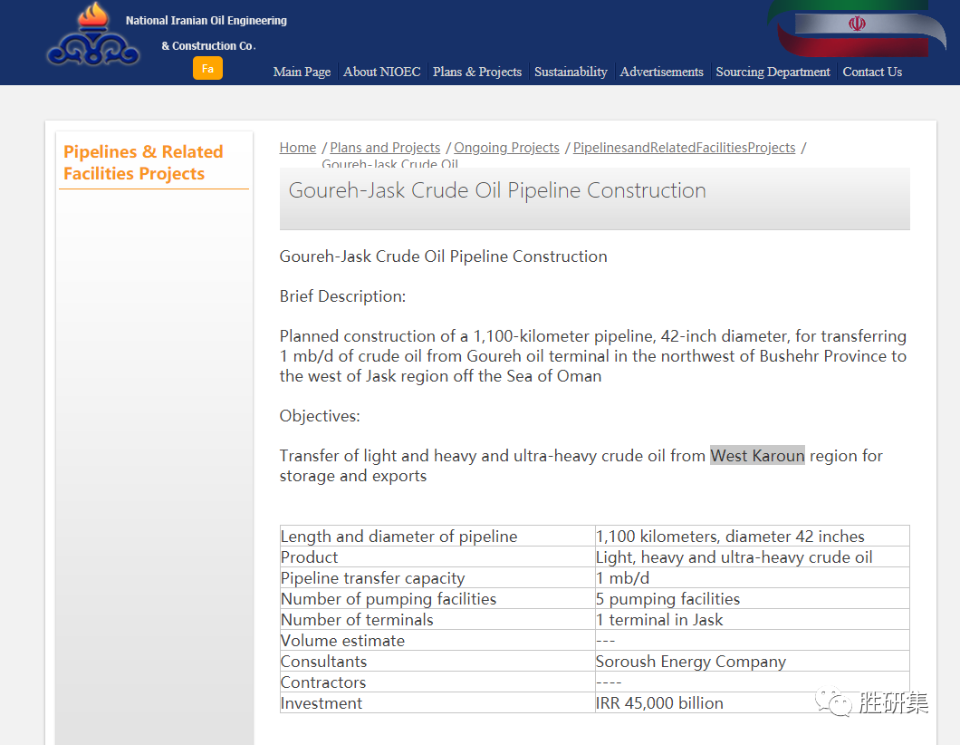Click the Iranian flag emblem banner
The image size is (960, 745).
pos(857,27)
